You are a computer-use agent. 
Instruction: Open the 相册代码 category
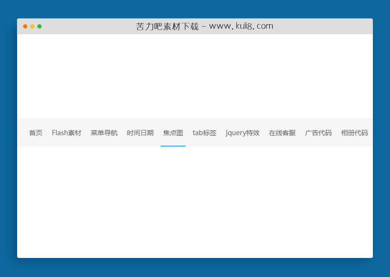(x=354, y=133)
